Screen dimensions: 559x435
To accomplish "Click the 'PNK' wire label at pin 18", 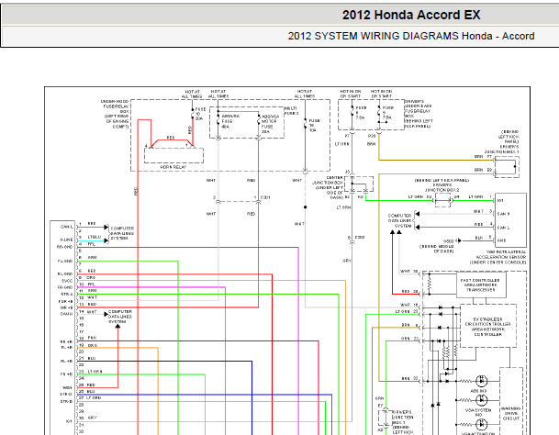I will (92, 338).
